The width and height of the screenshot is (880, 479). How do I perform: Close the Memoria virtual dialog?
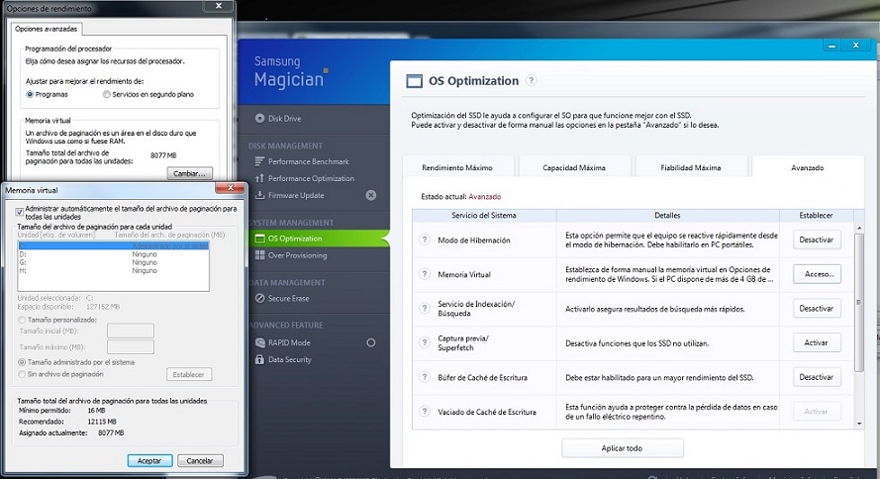click(230, 188)
